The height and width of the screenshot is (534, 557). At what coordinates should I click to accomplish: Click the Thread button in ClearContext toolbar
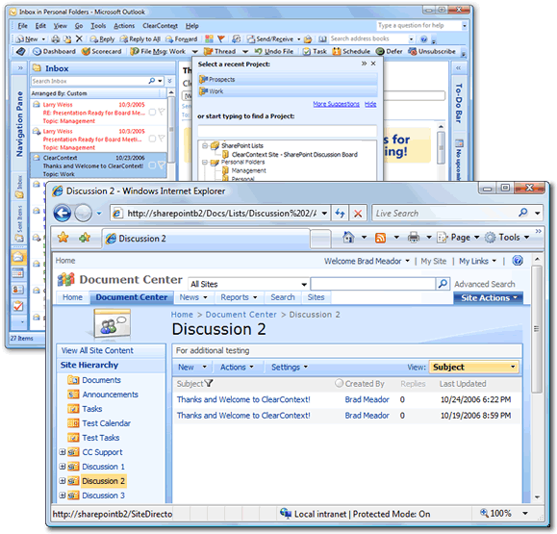point(220,52)
